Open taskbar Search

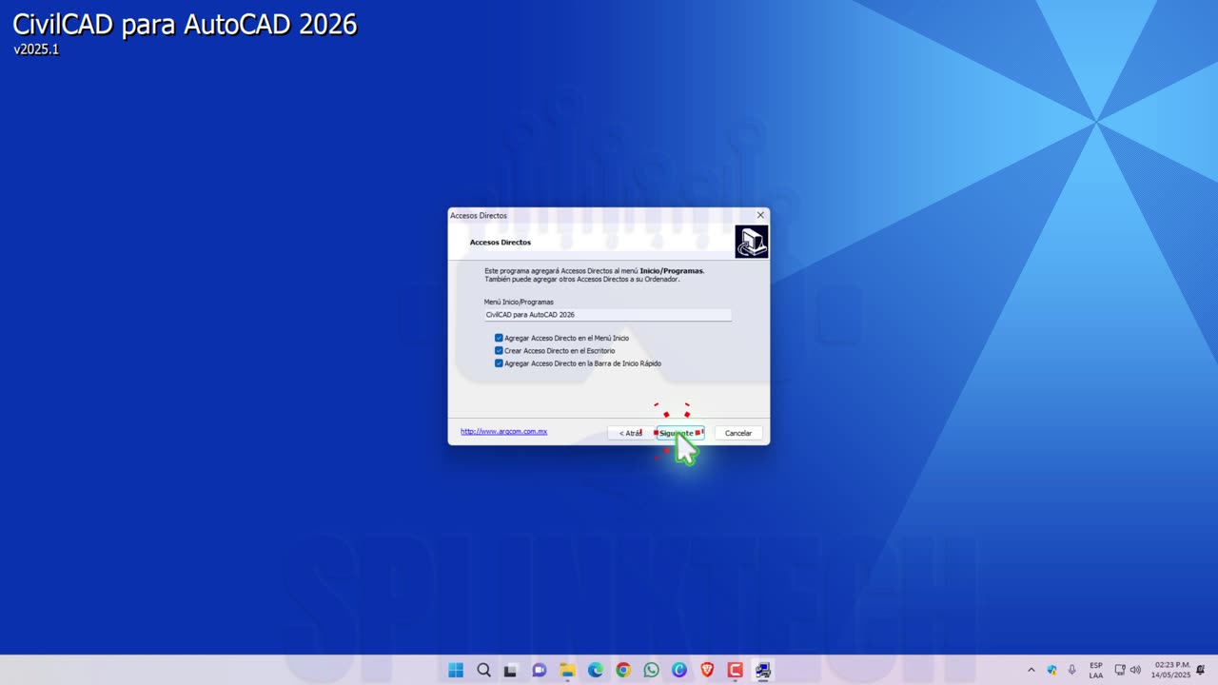tap(483, 670)
